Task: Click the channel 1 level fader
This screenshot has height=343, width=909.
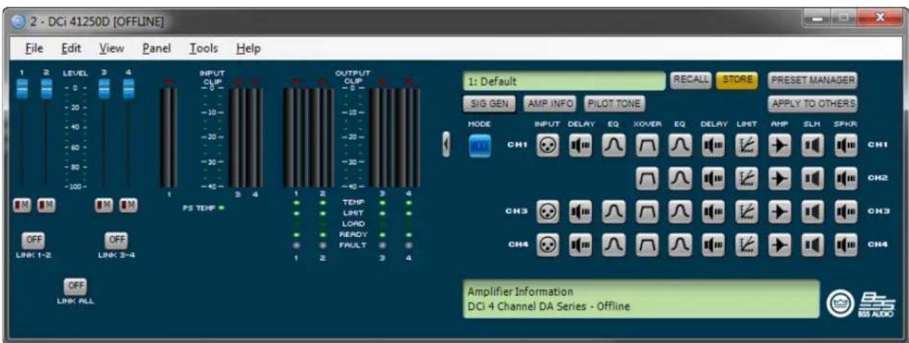Action: [x=24, y=89]
